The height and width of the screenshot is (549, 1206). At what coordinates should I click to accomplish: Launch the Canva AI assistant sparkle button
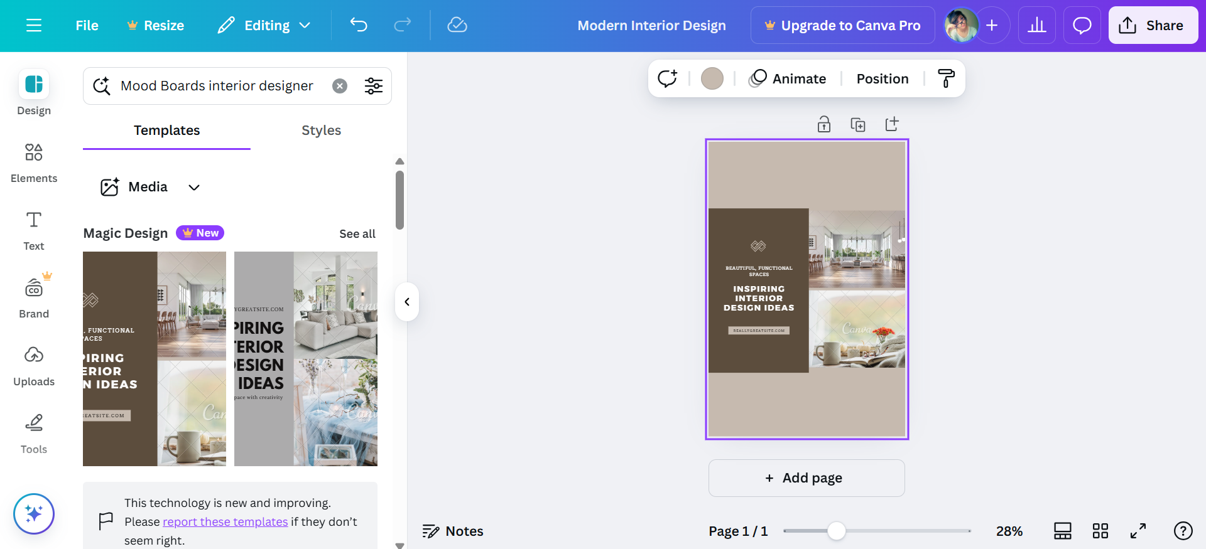pyautogui.click(x=34, y=514)
